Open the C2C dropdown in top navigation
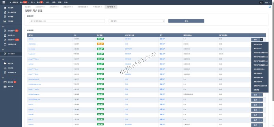Image resolution: width=274 pixels, height=127 pixels. (48, 2)
